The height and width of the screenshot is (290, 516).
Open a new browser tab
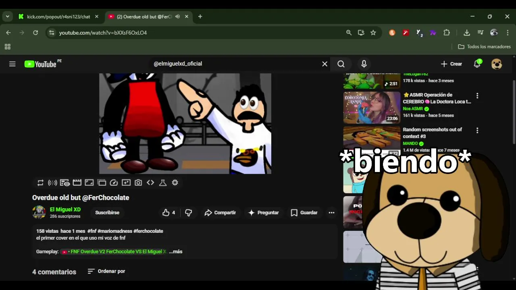point(200,17)
